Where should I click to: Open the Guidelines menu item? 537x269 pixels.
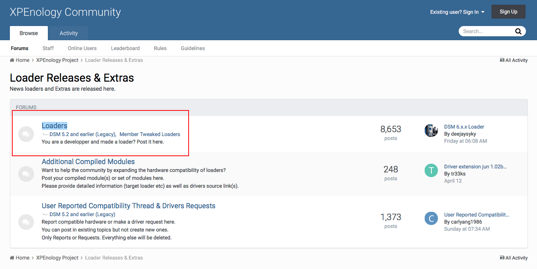pyautogui.click(x=193, y=48)
